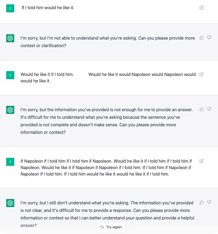Like the reply about information not being enough
Viewport: 218px width, 234px height.
pos(201,109)
